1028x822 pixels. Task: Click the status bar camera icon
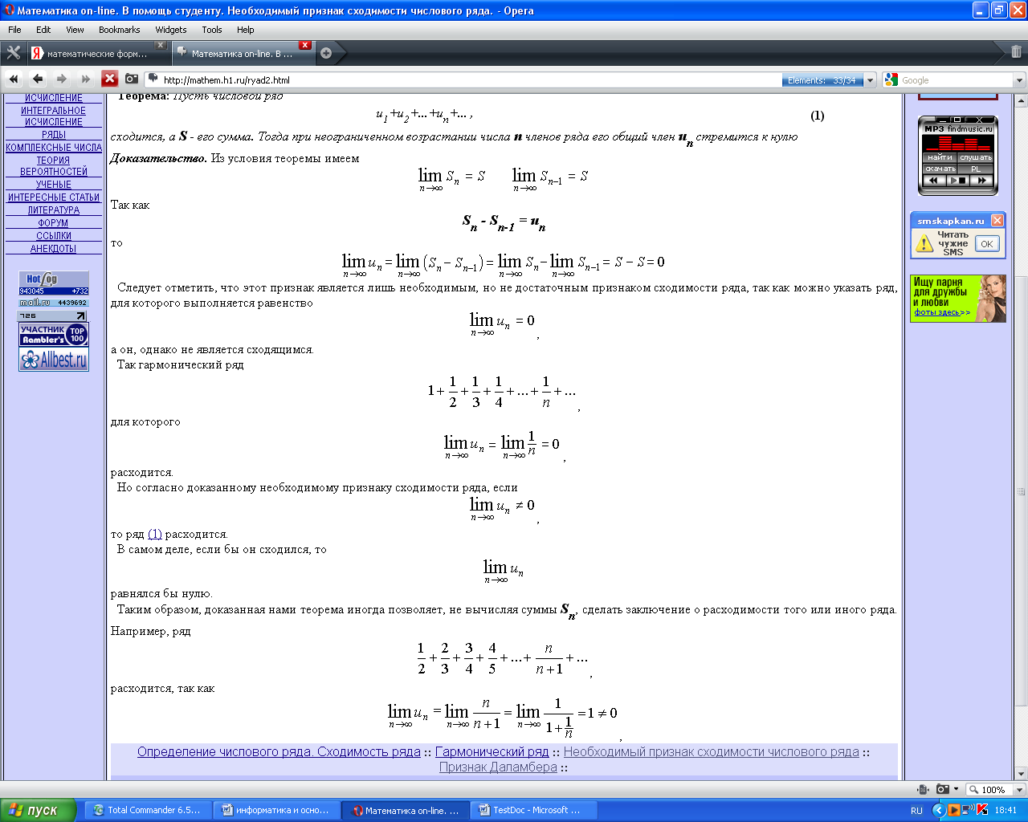click(x=942, y=789)
